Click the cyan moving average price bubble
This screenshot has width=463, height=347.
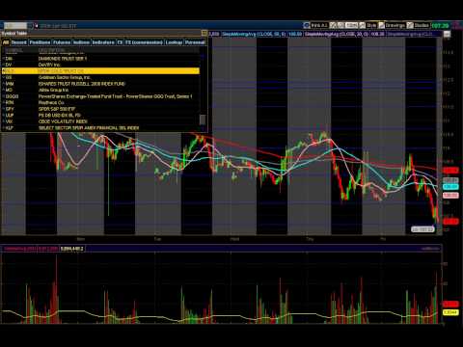pos(450,187)
